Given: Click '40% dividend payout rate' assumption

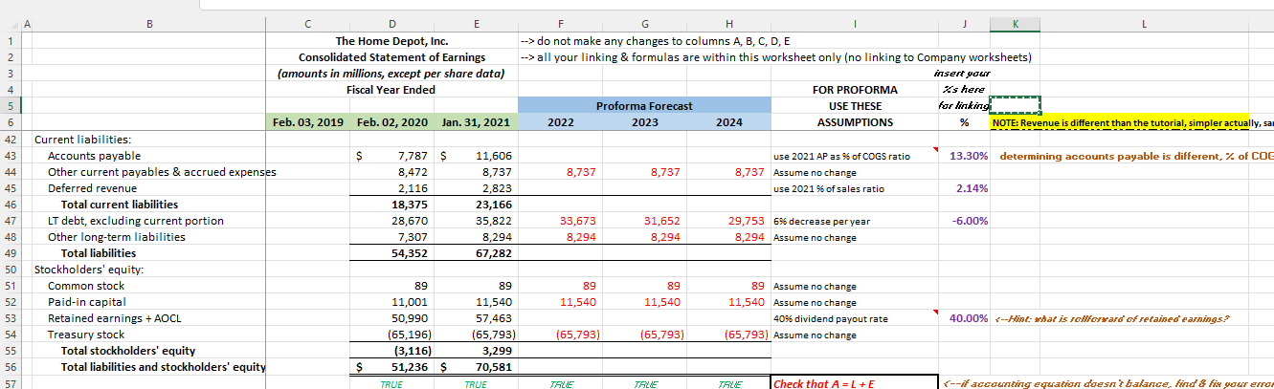Looking at the screenshot, I should [830, 318].
